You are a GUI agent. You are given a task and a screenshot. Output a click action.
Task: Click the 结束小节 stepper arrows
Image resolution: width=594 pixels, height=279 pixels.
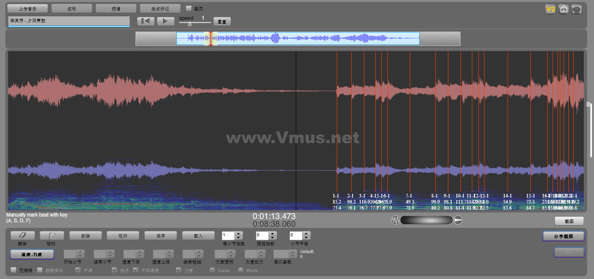click(x=110, y=254)
